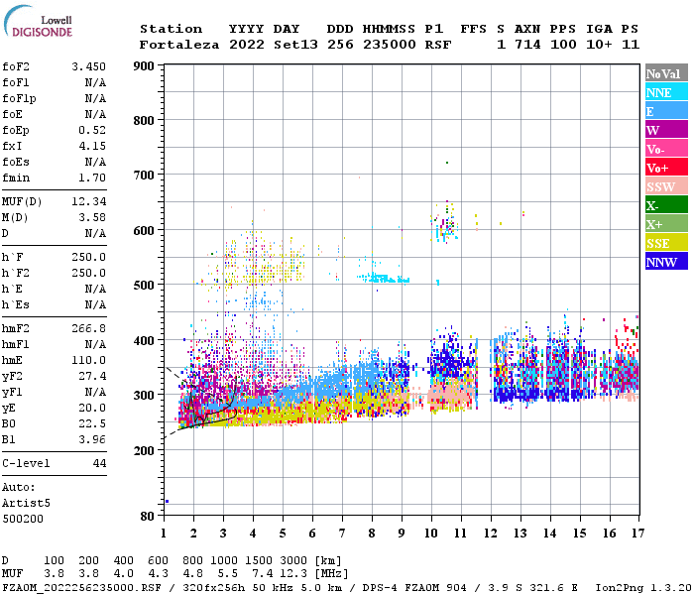Click the 17 MHz x-axis label
The width and height of the screenshot is (694, 595).
[x=637, y=534]
